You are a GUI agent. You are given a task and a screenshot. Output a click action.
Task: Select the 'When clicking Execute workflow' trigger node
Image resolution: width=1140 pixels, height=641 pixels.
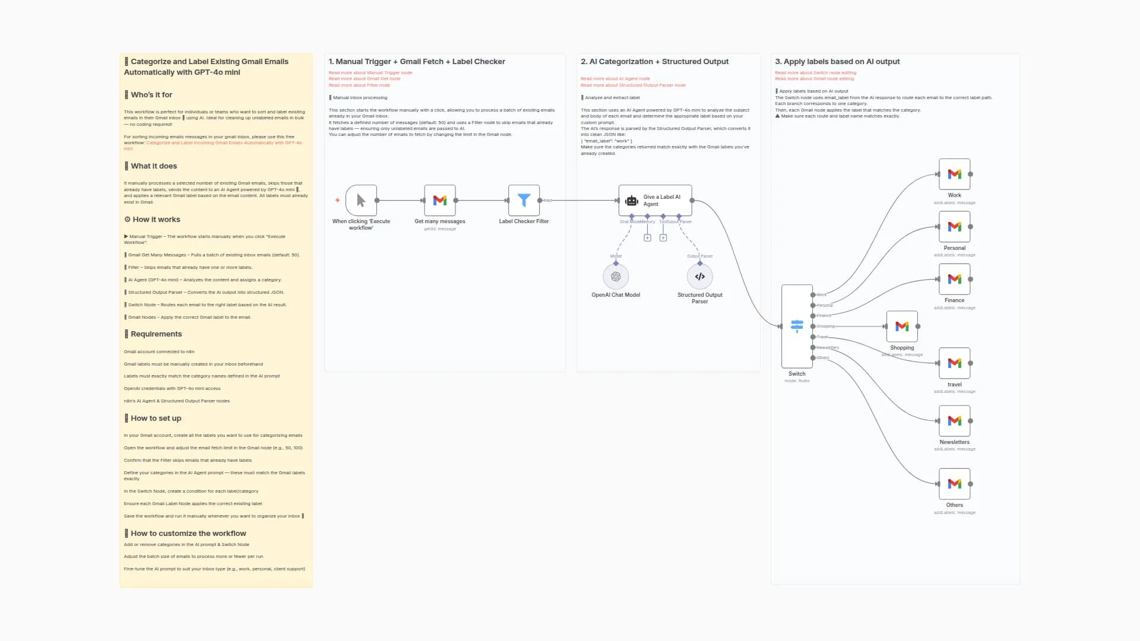(x=361, y=201)
